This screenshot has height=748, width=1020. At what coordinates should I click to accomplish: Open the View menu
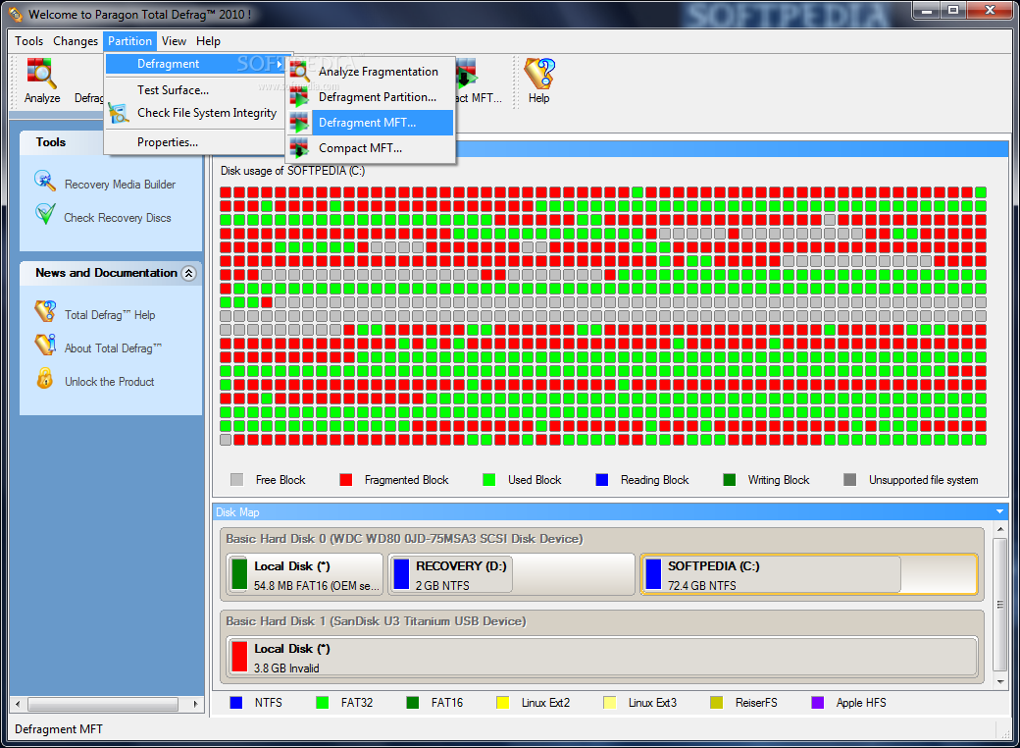tap(174, 41)
